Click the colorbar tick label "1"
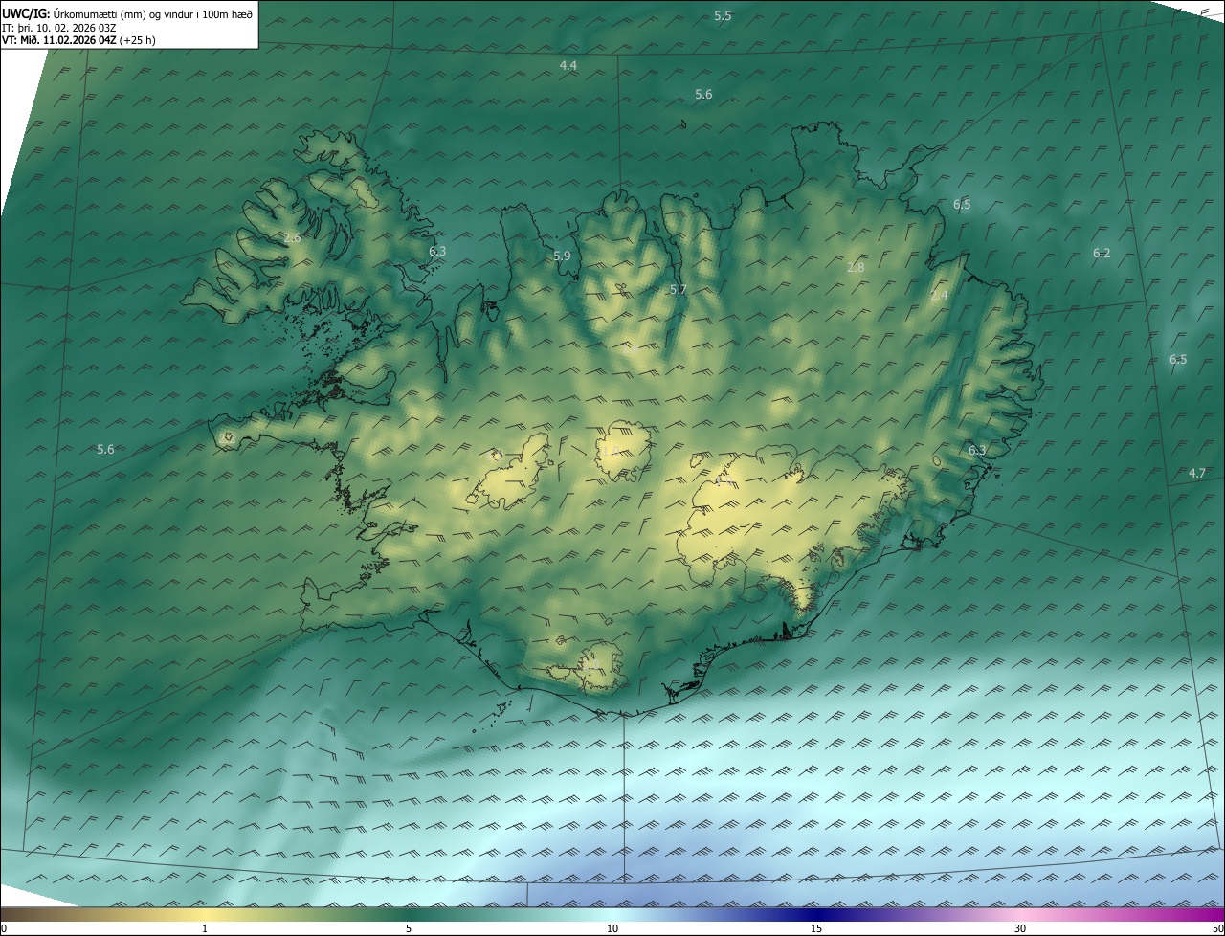1225x936 pixels. point(205,928)
